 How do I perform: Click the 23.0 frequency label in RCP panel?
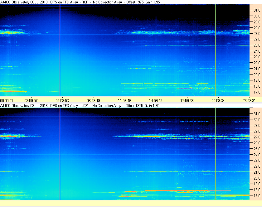coord(257,57)
